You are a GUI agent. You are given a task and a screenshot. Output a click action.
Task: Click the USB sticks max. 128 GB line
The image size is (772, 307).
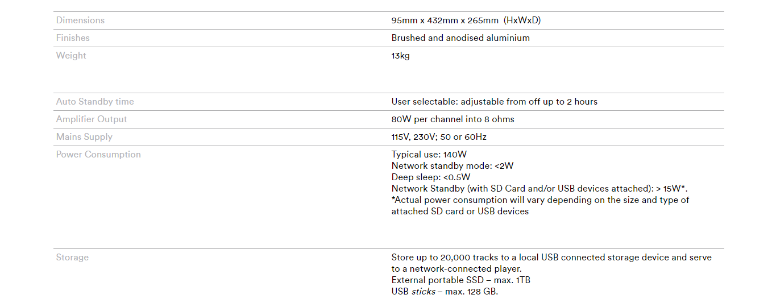pos(445,292)
